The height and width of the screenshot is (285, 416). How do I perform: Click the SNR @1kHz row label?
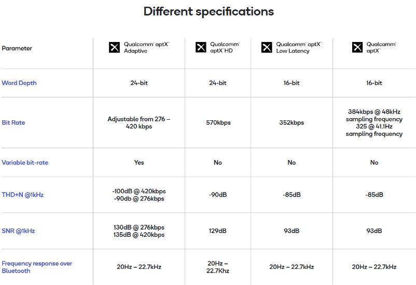18,231
